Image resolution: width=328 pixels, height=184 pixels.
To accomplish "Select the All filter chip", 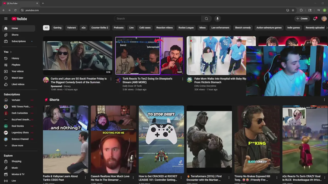I will pos(46,28).
